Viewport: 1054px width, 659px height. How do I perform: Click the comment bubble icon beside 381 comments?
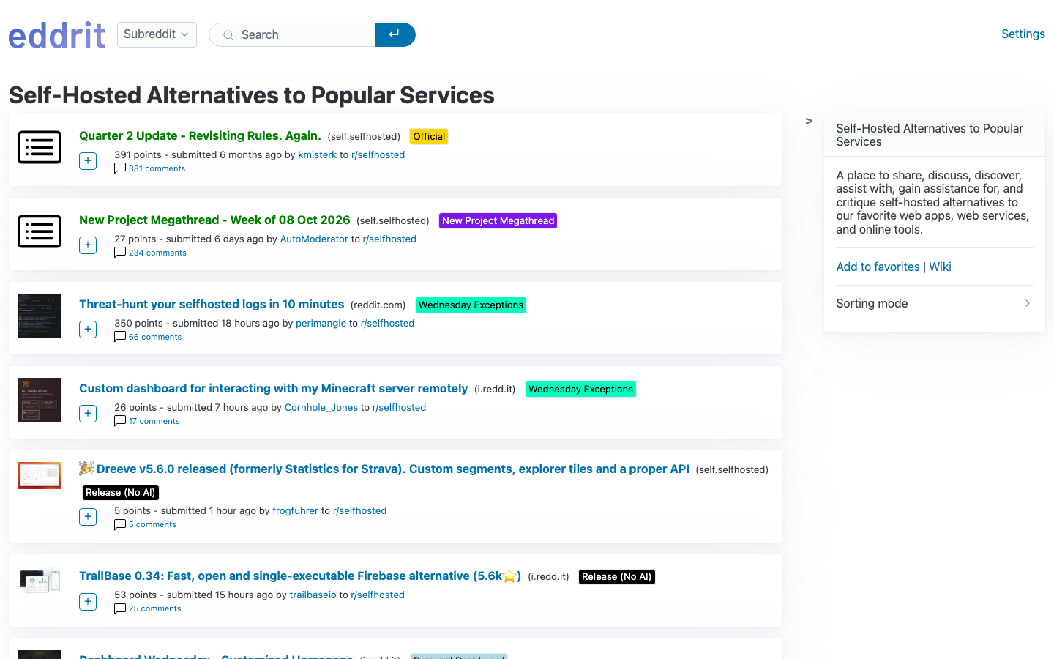(x=120, y=168)
